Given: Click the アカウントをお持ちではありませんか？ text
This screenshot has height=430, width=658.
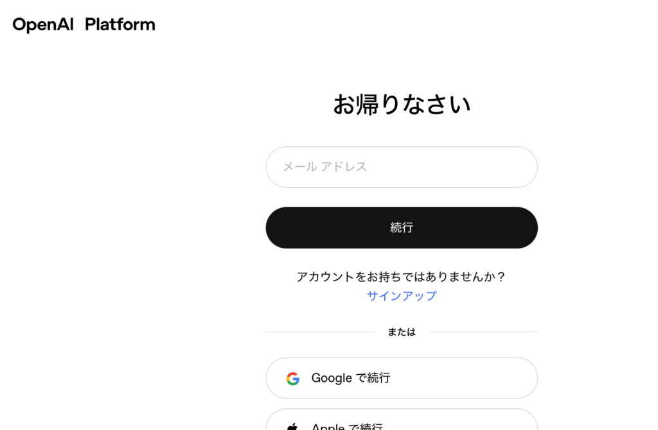Looking at the screenshot, I should (402, 277).
